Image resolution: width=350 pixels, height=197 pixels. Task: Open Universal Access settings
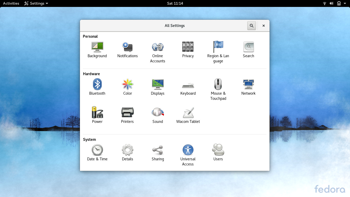coord(188,155)
